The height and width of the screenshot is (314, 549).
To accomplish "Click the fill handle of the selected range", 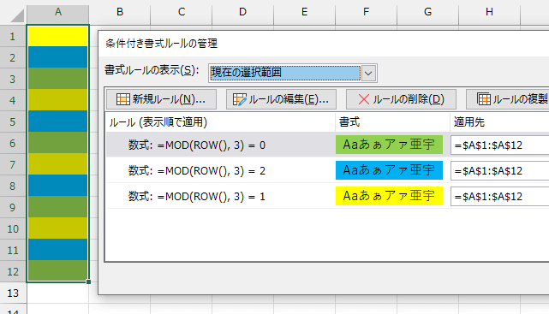I will click(x=88, y=281).
